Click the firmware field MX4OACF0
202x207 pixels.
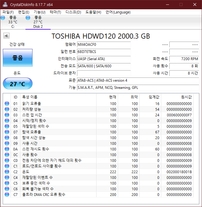(x=104, y=45)
